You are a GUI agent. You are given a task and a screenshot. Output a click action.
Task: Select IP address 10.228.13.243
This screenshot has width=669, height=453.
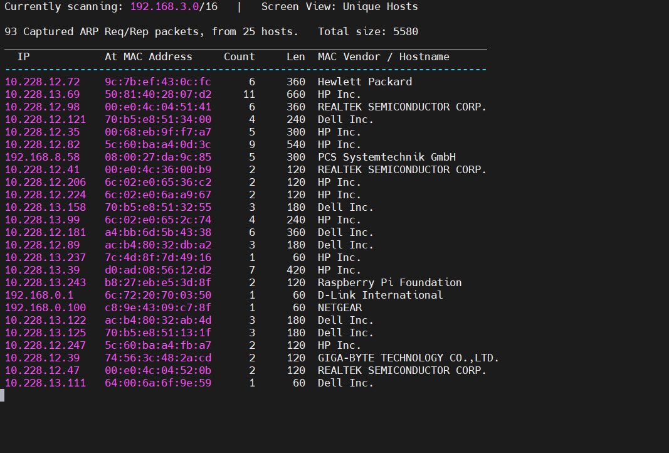[45, 282]
